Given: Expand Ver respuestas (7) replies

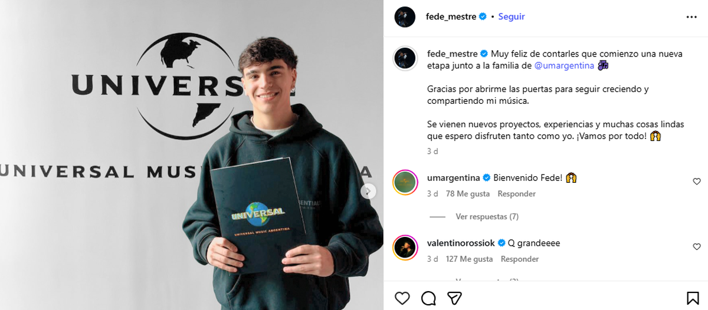Looking at the screenshot, I should click(x=487, y=217).
